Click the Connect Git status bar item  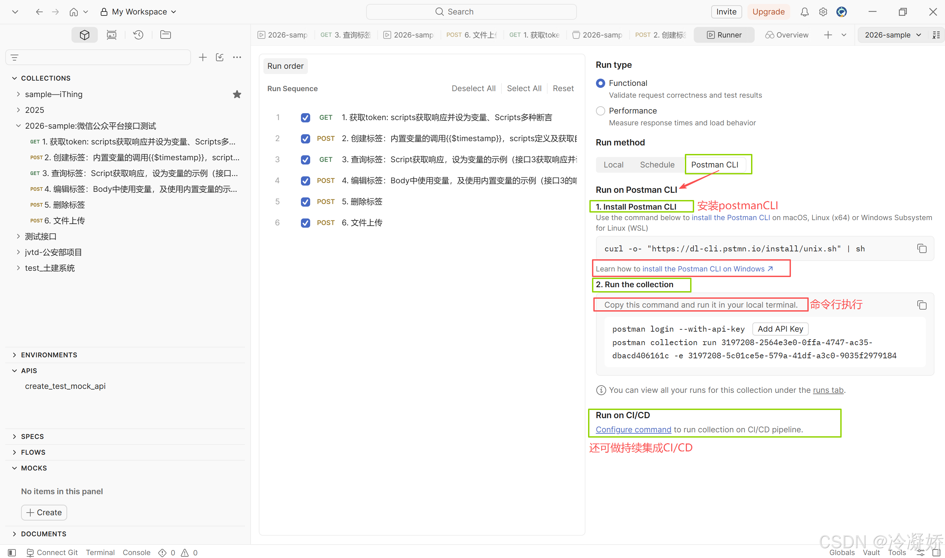(x=52, y=553)
